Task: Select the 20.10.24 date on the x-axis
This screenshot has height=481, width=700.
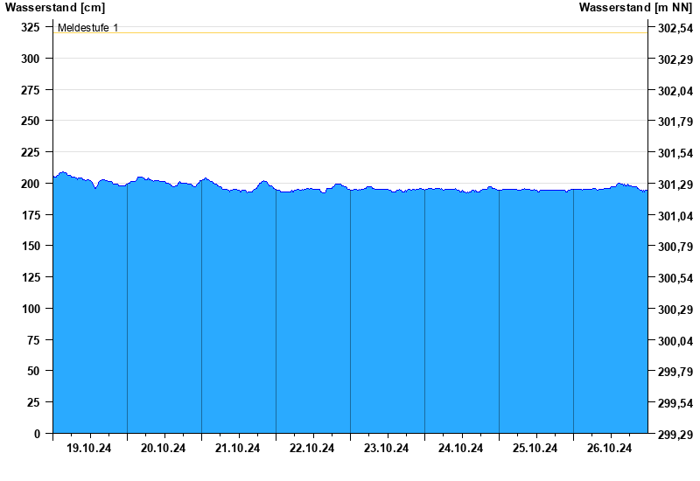Action: point(164,448)
